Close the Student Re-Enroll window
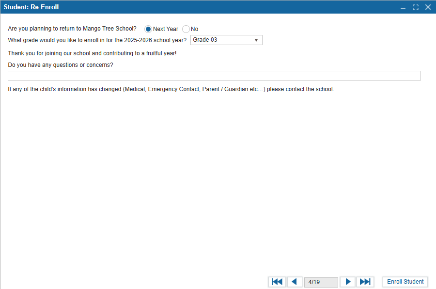Screen dimensions: 436x289 click(428, 7)
